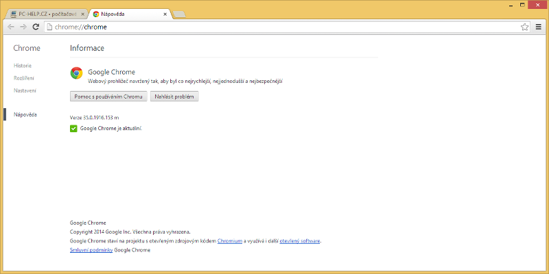Click the green up-to-date checkmark icon

tap(73, 128)
